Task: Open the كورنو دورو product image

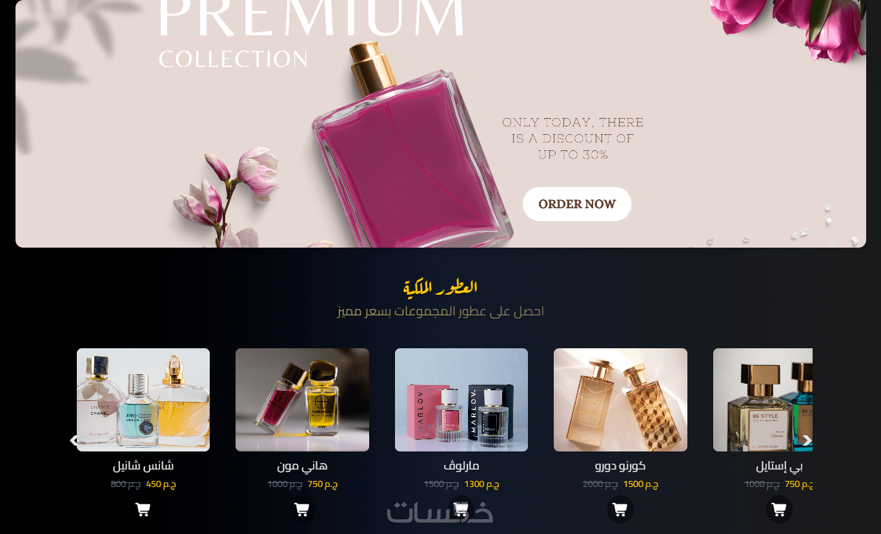Action: (x=620, y=400)
